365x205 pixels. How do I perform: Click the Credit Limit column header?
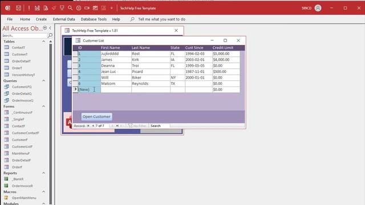click(223, 48)
